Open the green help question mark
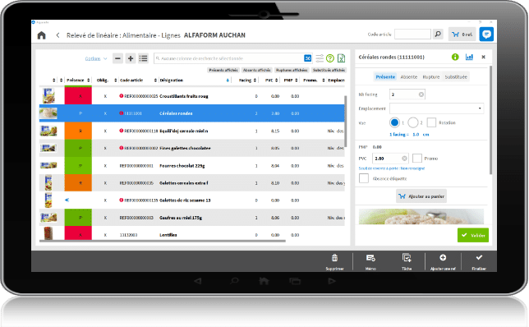529x327 pixels. tap(330, 58)
